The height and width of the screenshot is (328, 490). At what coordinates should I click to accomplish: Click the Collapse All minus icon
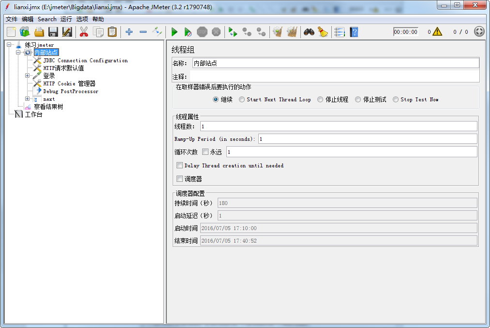tap(143, 32)
